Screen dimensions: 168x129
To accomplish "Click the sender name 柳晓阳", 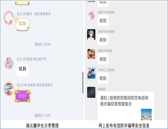I will 101,89.
